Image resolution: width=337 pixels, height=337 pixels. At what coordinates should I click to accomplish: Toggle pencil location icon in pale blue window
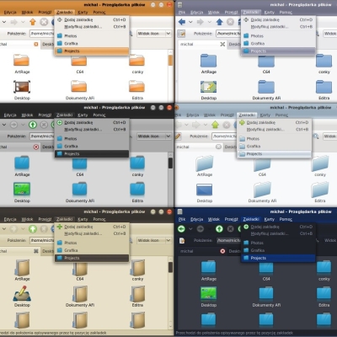tap(178, 136)
